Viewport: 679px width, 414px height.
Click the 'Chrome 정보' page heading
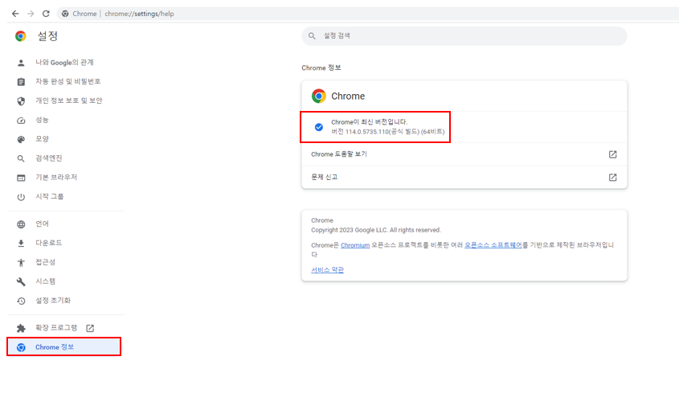[321, 68]
